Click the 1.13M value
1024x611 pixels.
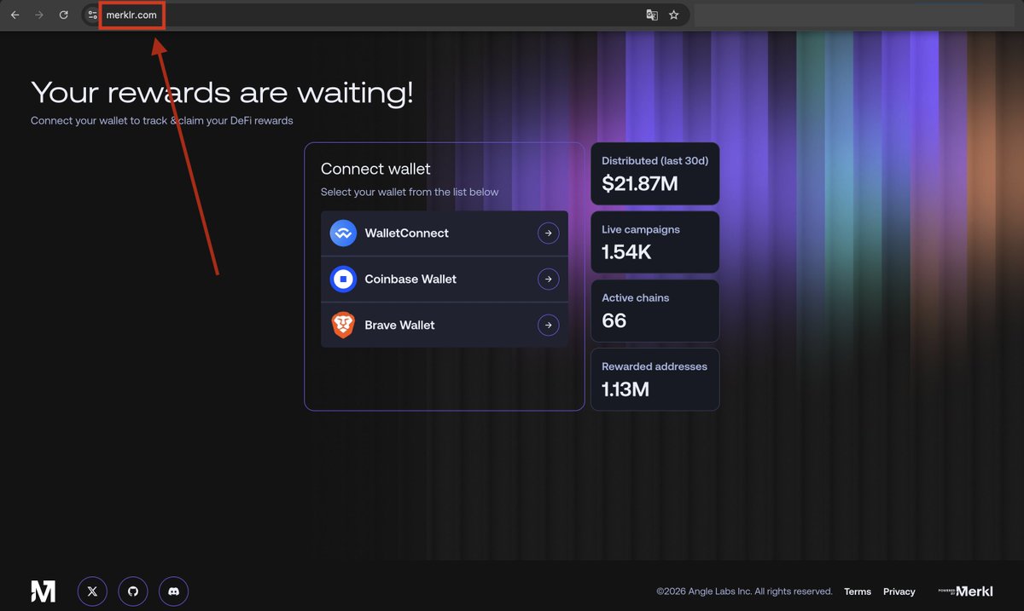[x=625, y=389]
